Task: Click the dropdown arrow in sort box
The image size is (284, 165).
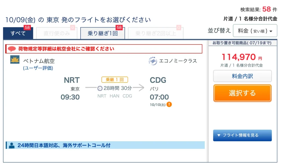Action: [271, 31]
